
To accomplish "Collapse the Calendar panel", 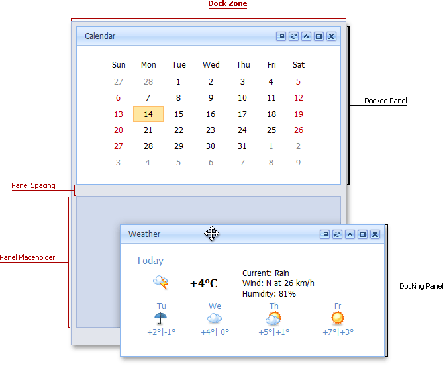I will click(x=306, y=36).
